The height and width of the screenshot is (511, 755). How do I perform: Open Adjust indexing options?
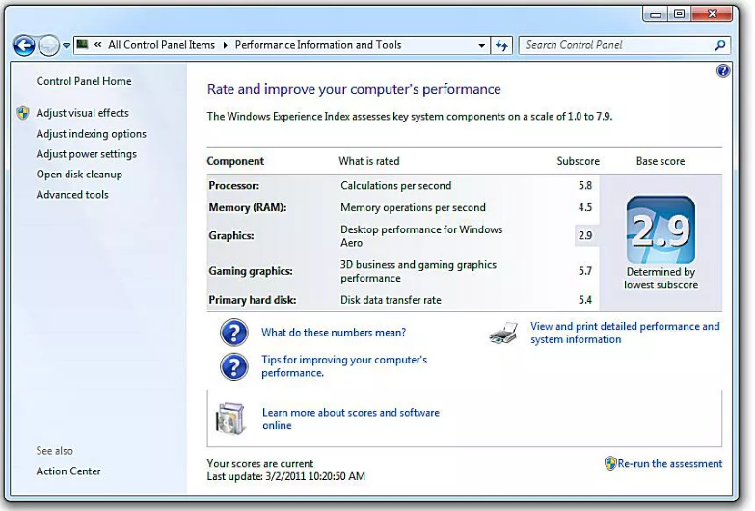91,134
